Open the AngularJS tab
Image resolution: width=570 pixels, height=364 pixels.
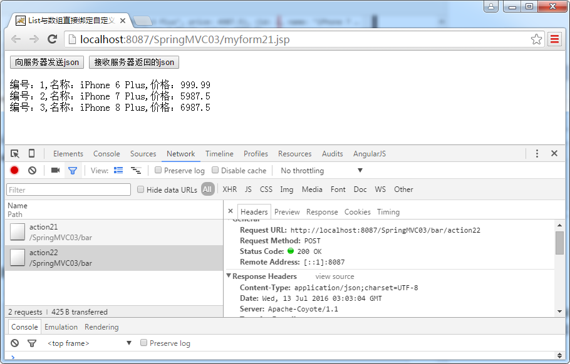[x=370, y=153]
